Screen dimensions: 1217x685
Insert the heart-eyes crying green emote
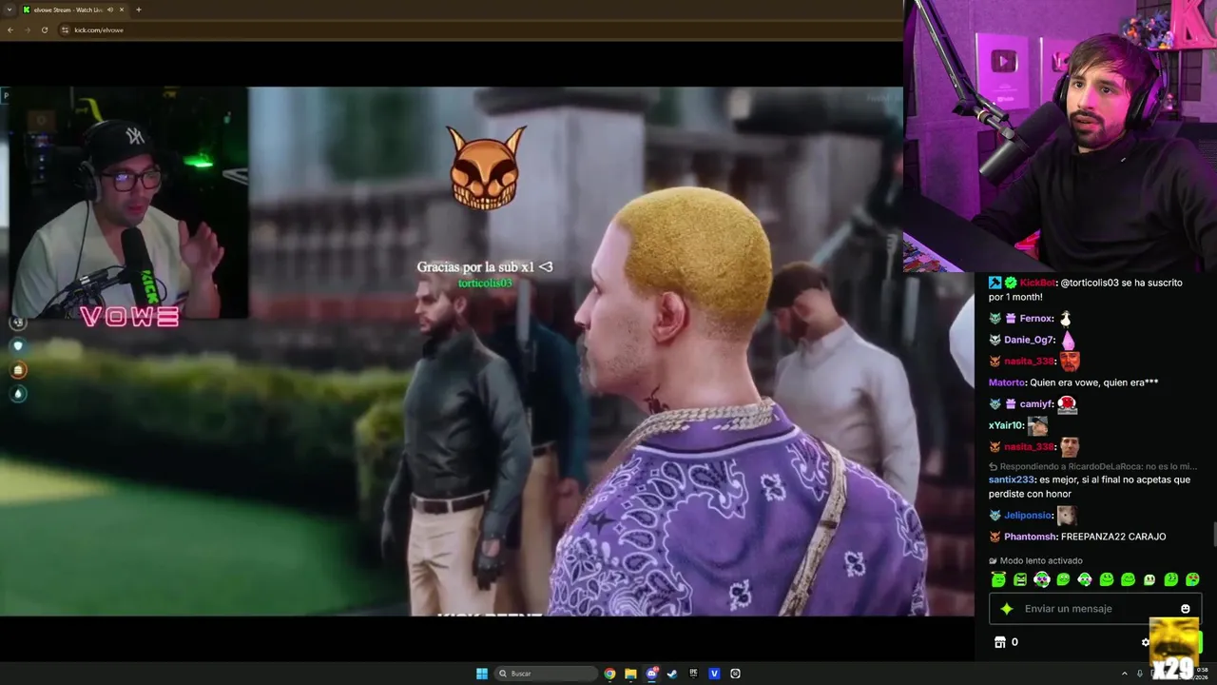[x=1192, y=579]
